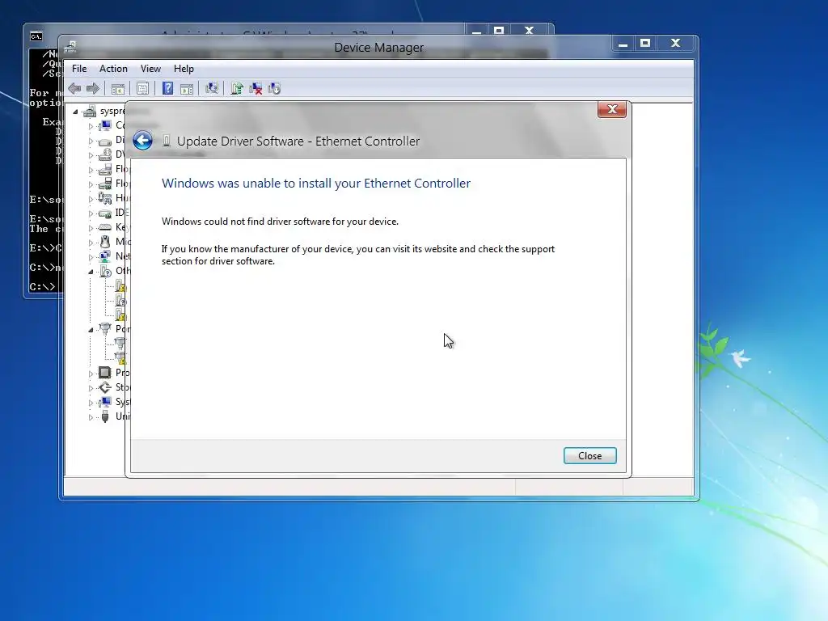Expand the Computer category node
This screenshot has height=621, width=828.
[91, 126]
